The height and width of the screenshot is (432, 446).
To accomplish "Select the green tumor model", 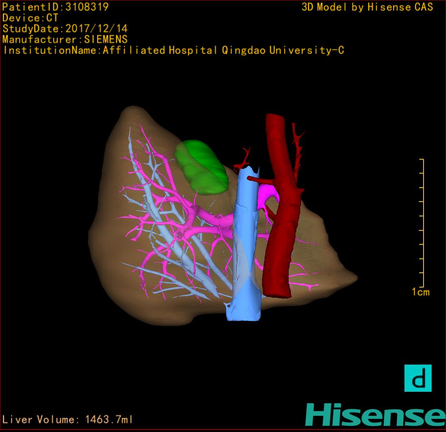I will tap(201, 168).
